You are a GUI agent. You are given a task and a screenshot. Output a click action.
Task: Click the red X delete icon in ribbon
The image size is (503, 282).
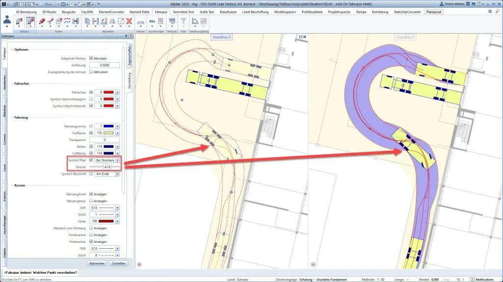pyautogui.click(x=129, y=21)
